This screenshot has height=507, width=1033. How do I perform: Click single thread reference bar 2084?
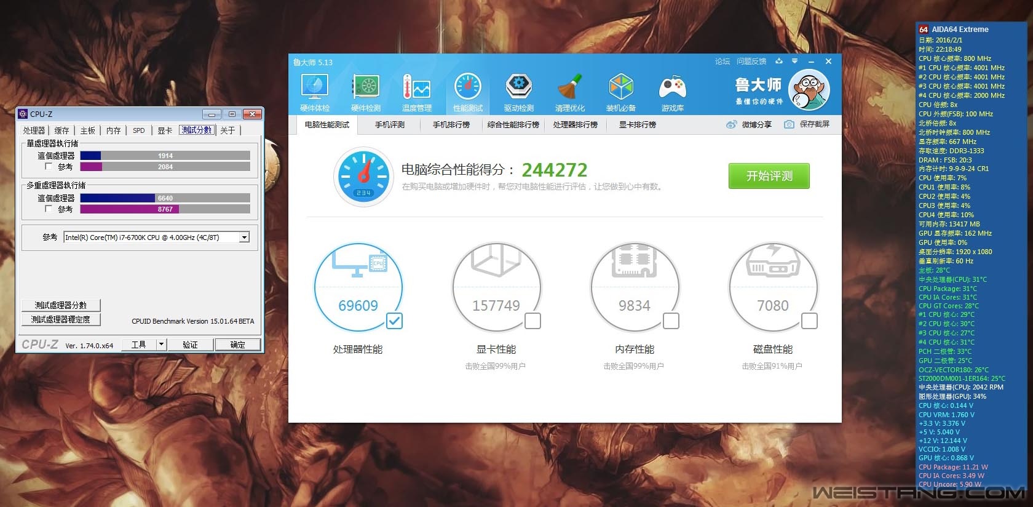coord(165,167)
